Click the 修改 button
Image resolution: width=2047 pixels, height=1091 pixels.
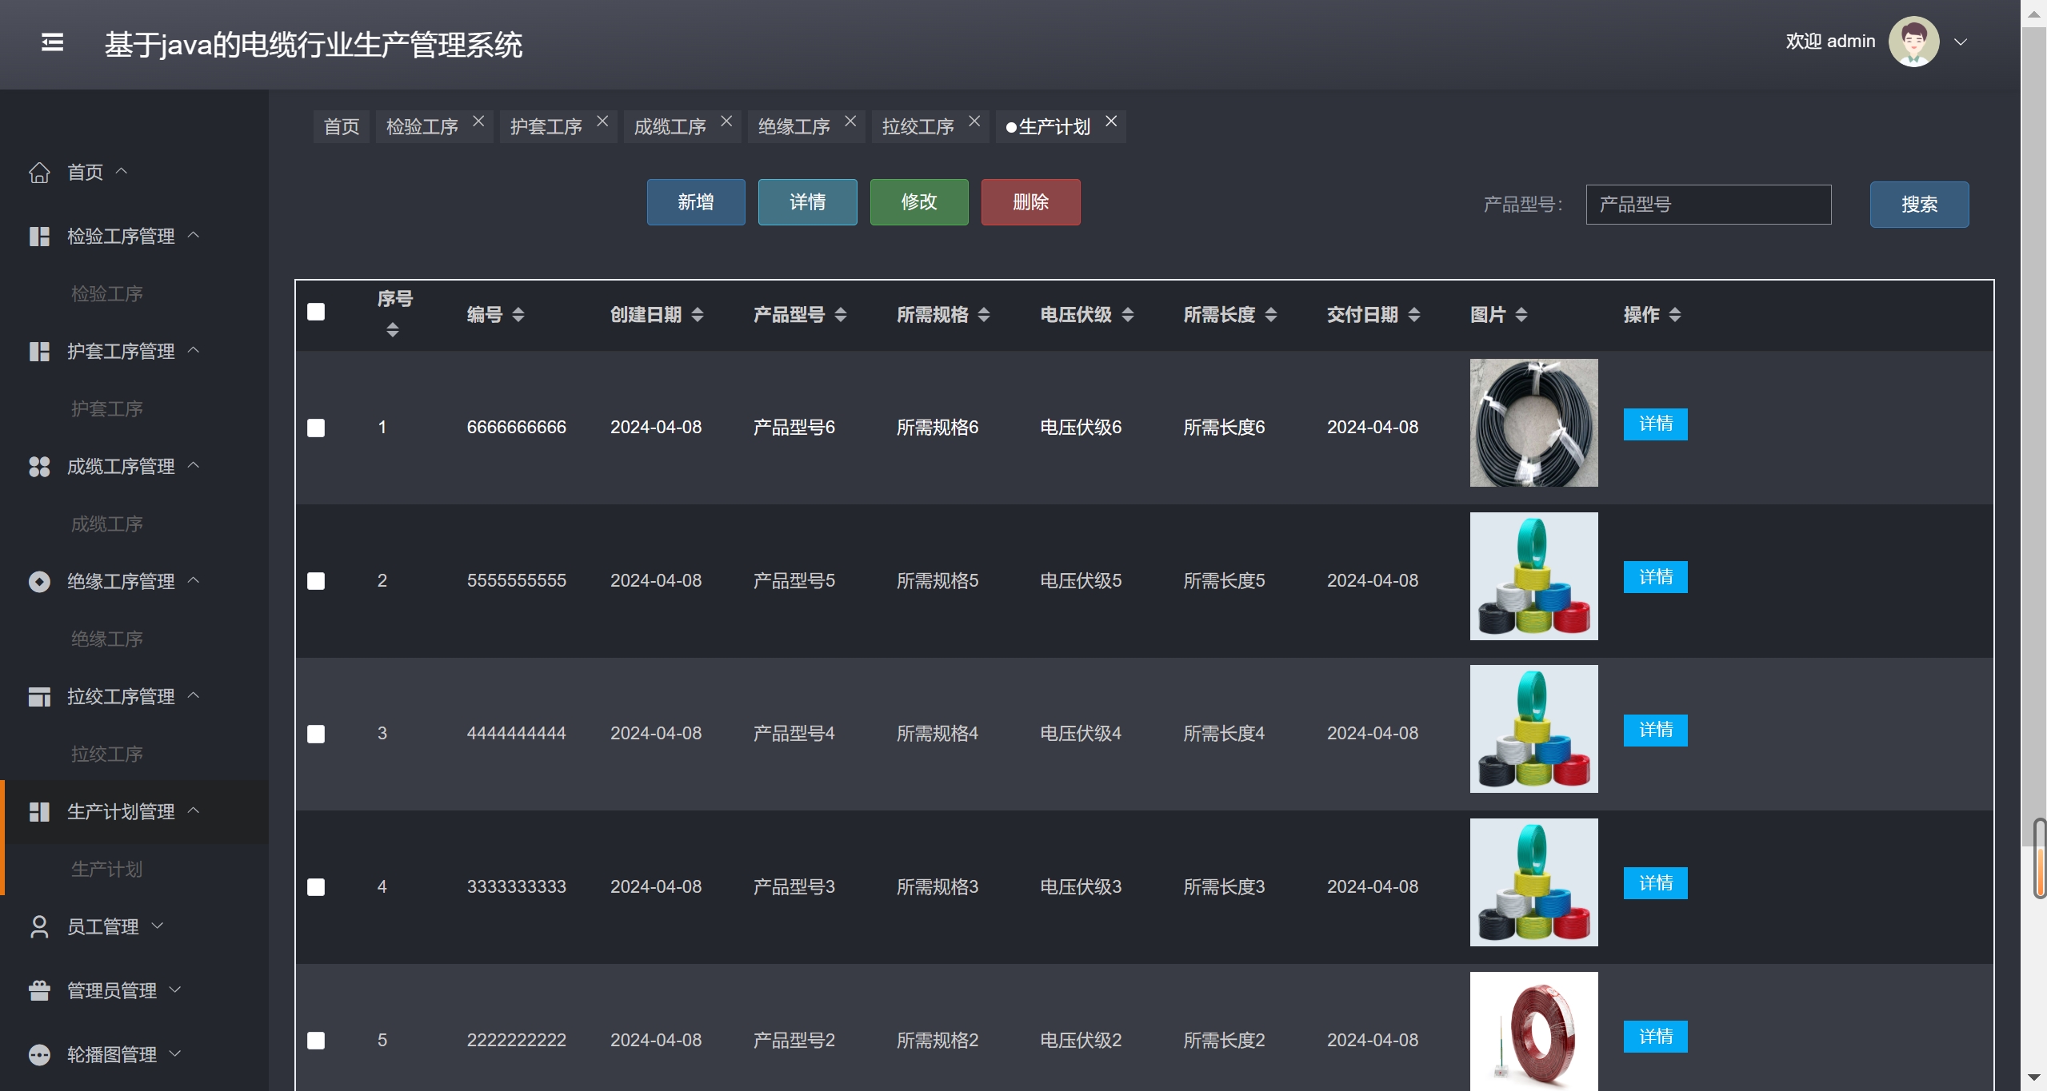click(x=919, y=202)
